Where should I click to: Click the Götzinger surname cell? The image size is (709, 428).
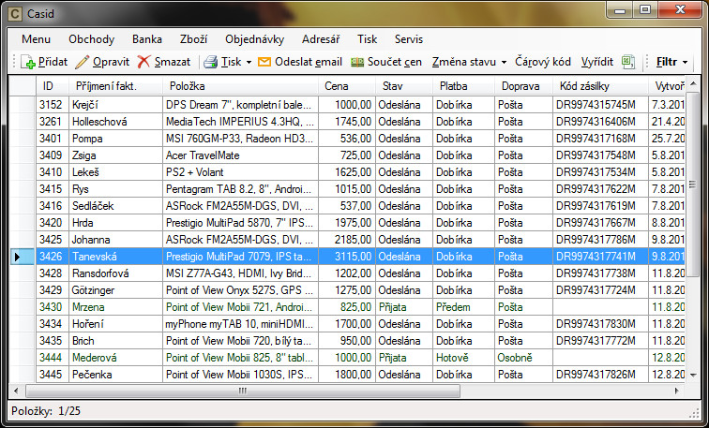115,289
